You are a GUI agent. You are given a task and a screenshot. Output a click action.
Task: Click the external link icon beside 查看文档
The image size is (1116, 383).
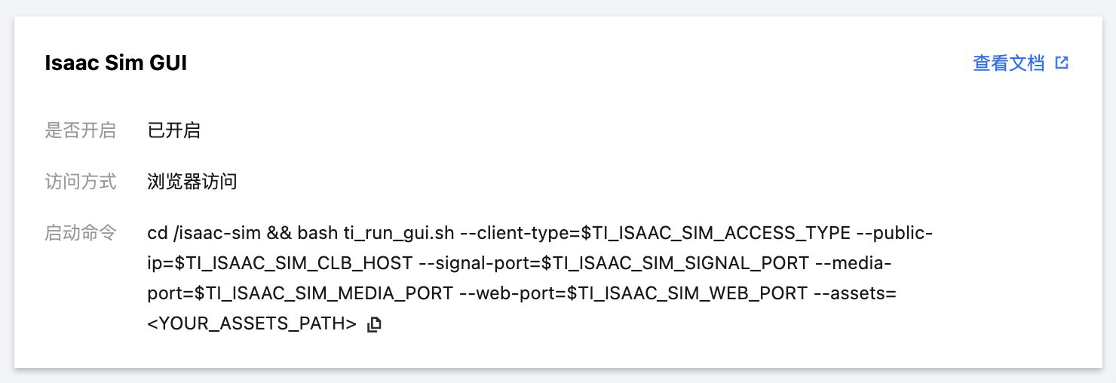pos(1062,63)
